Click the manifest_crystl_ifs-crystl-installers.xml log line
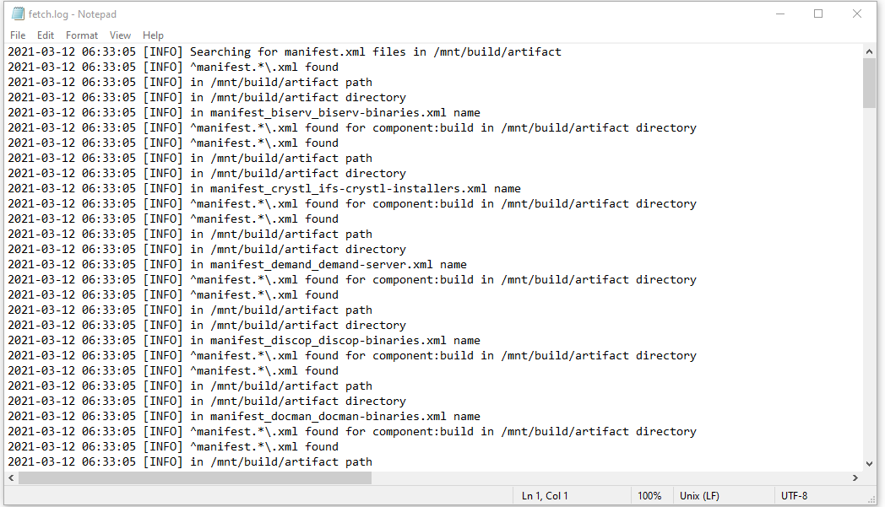 [264, 188]
